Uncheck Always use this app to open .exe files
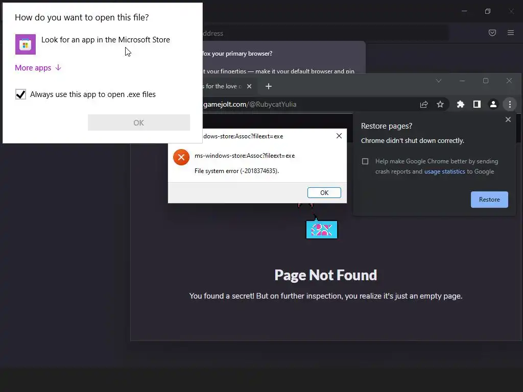Image resolution: width=523 pixels, height=392 pixels. pos(20,94)
